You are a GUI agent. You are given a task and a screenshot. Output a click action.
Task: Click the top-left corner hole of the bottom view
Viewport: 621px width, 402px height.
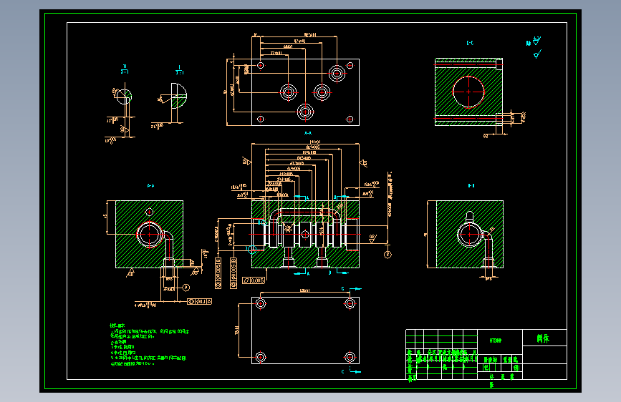click(261, 303)
